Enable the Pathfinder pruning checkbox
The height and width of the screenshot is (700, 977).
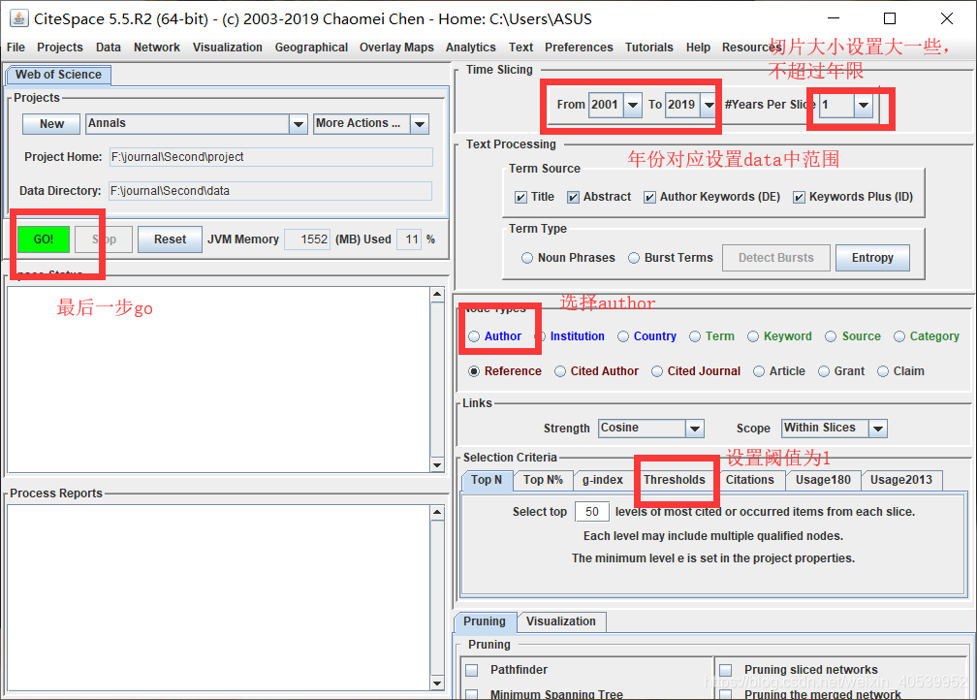point(472,670)
